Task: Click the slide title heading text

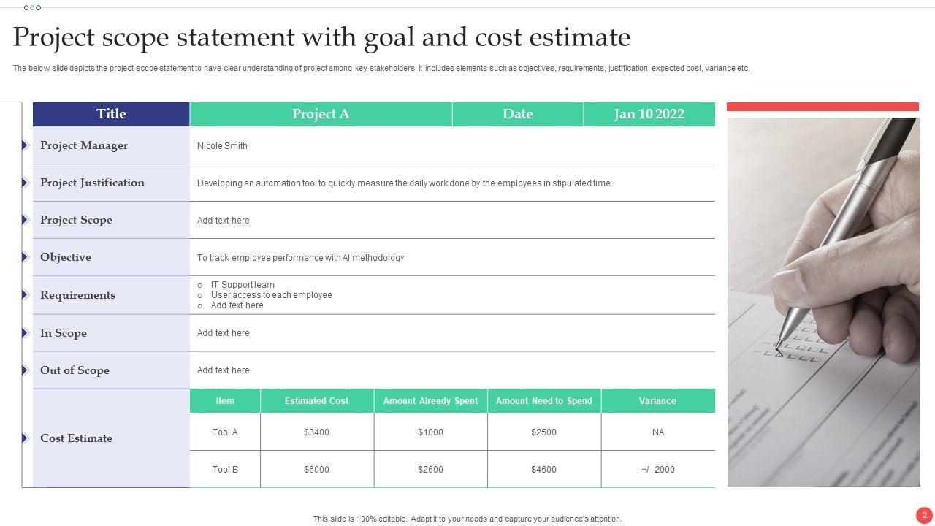Action: [x=321, y=37]
